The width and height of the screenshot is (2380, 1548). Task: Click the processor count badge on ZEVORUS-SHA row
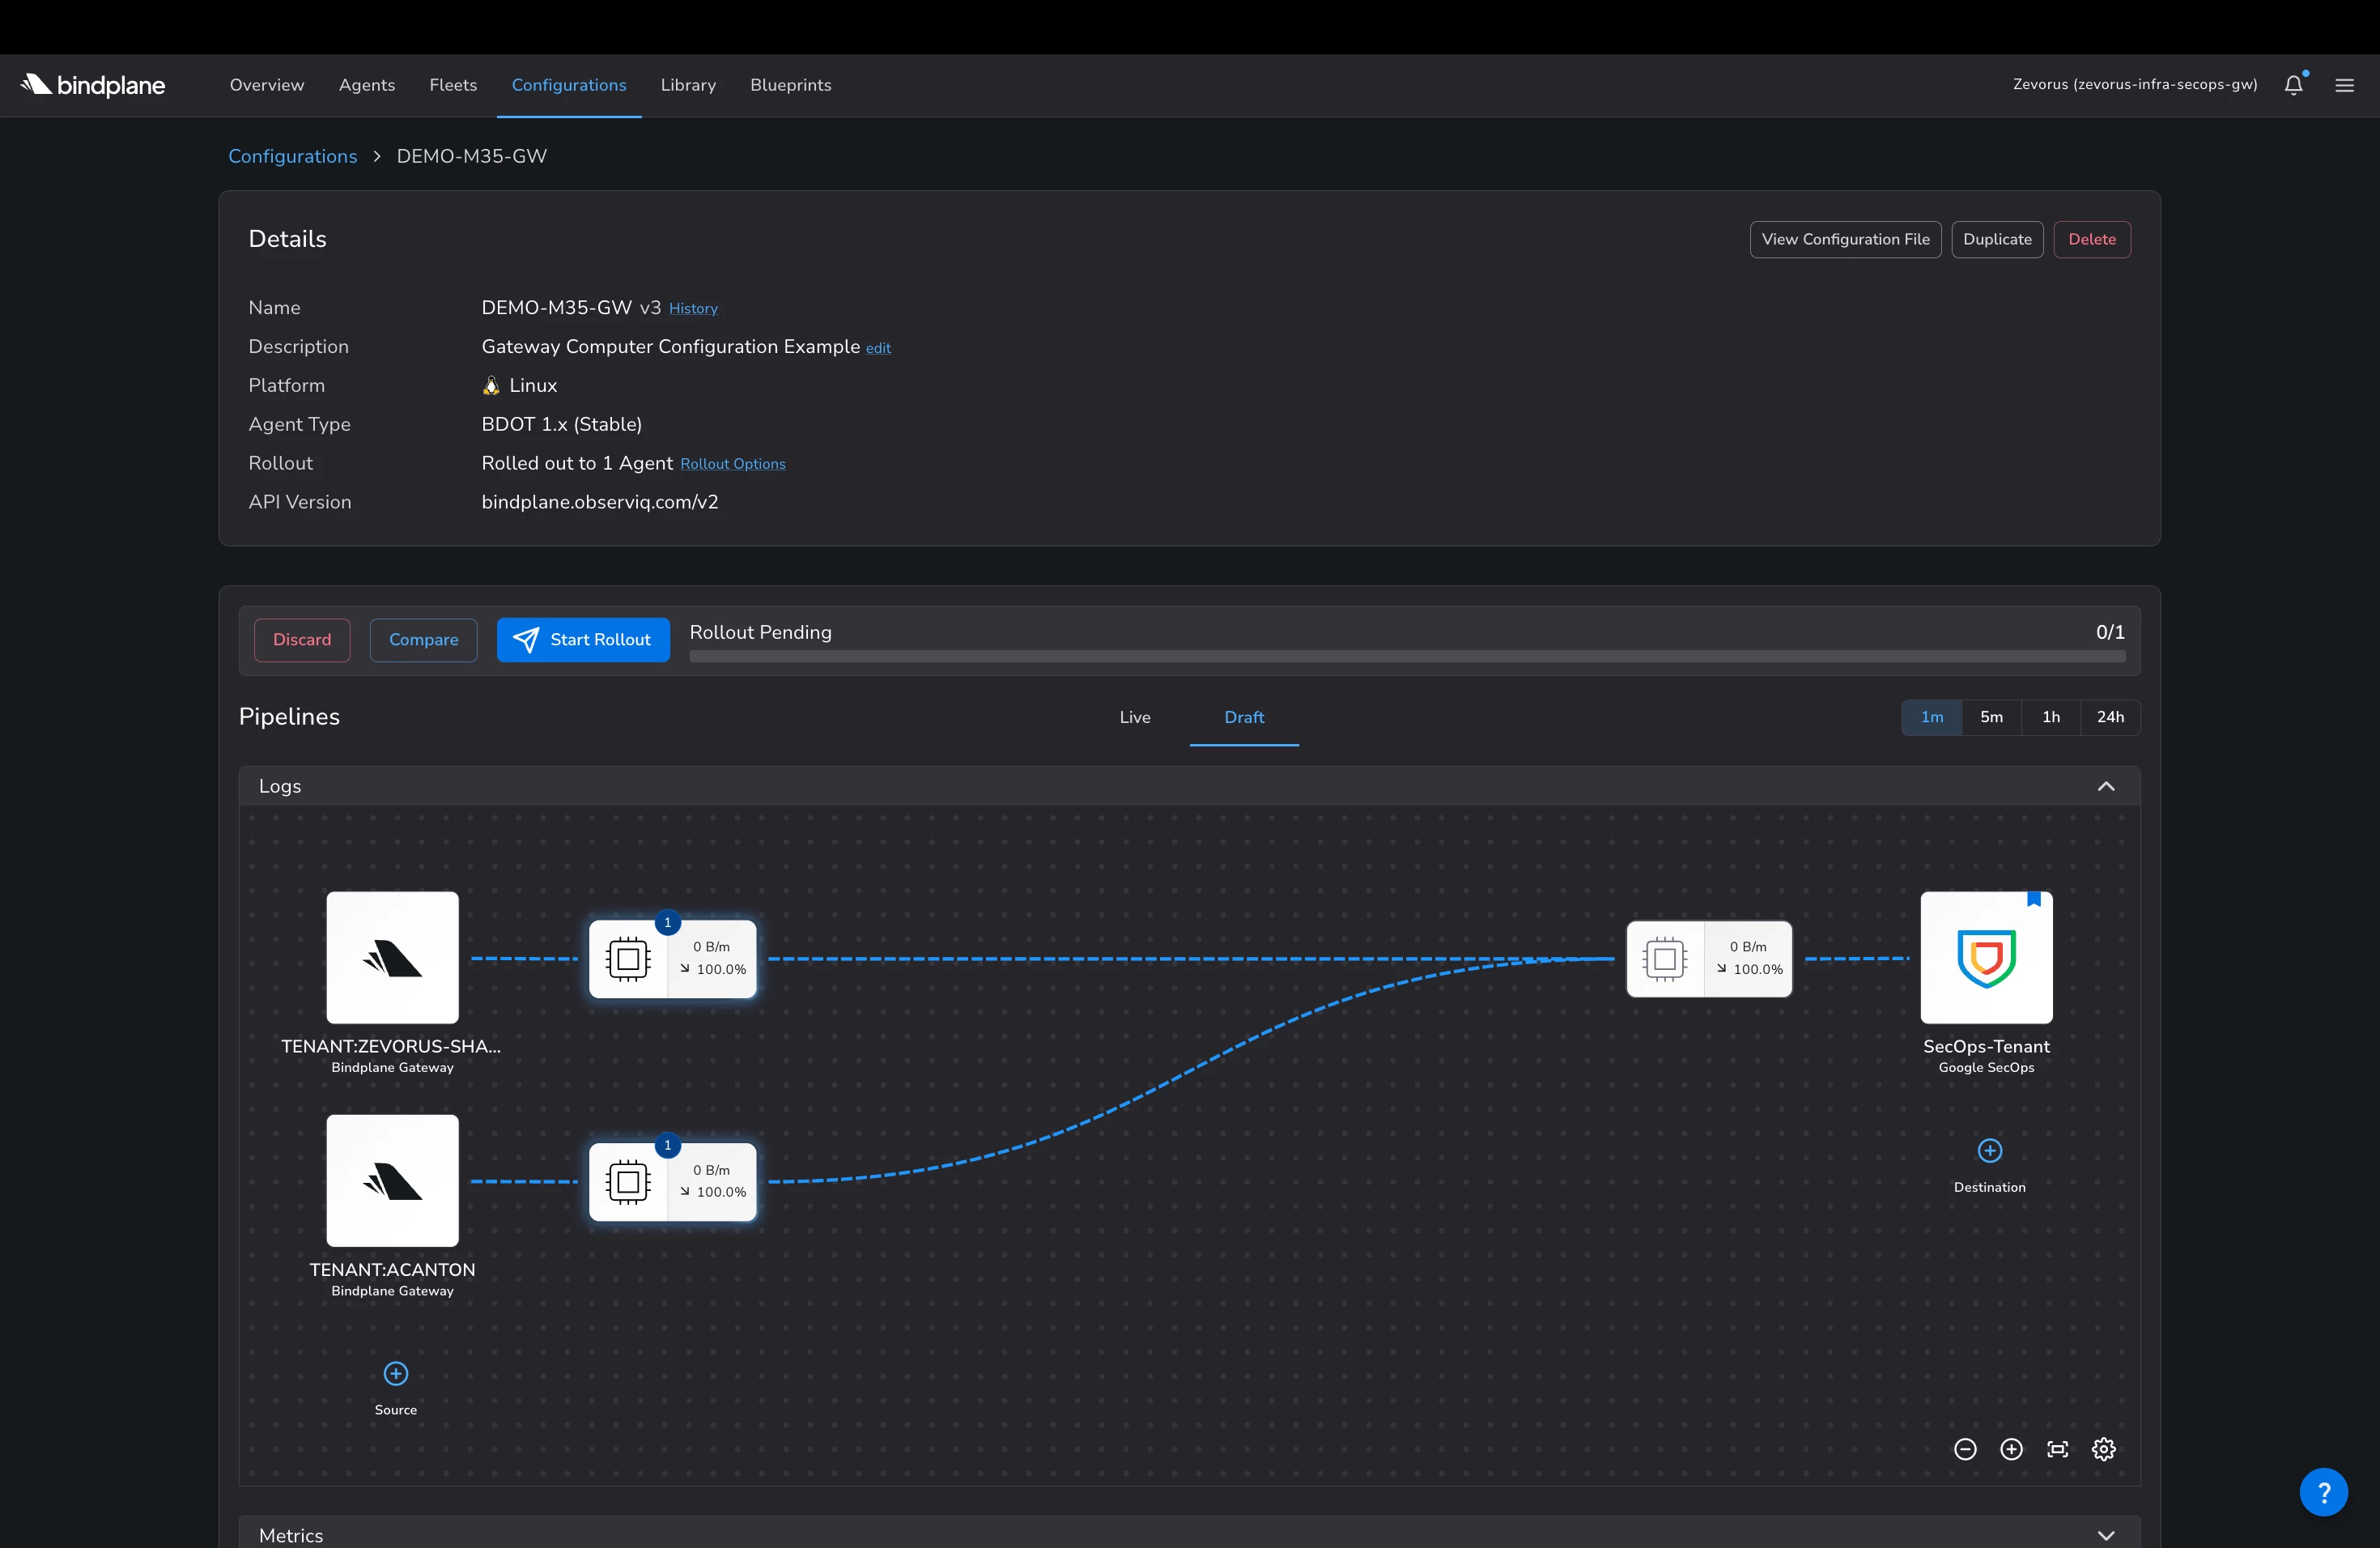point(667,922)
